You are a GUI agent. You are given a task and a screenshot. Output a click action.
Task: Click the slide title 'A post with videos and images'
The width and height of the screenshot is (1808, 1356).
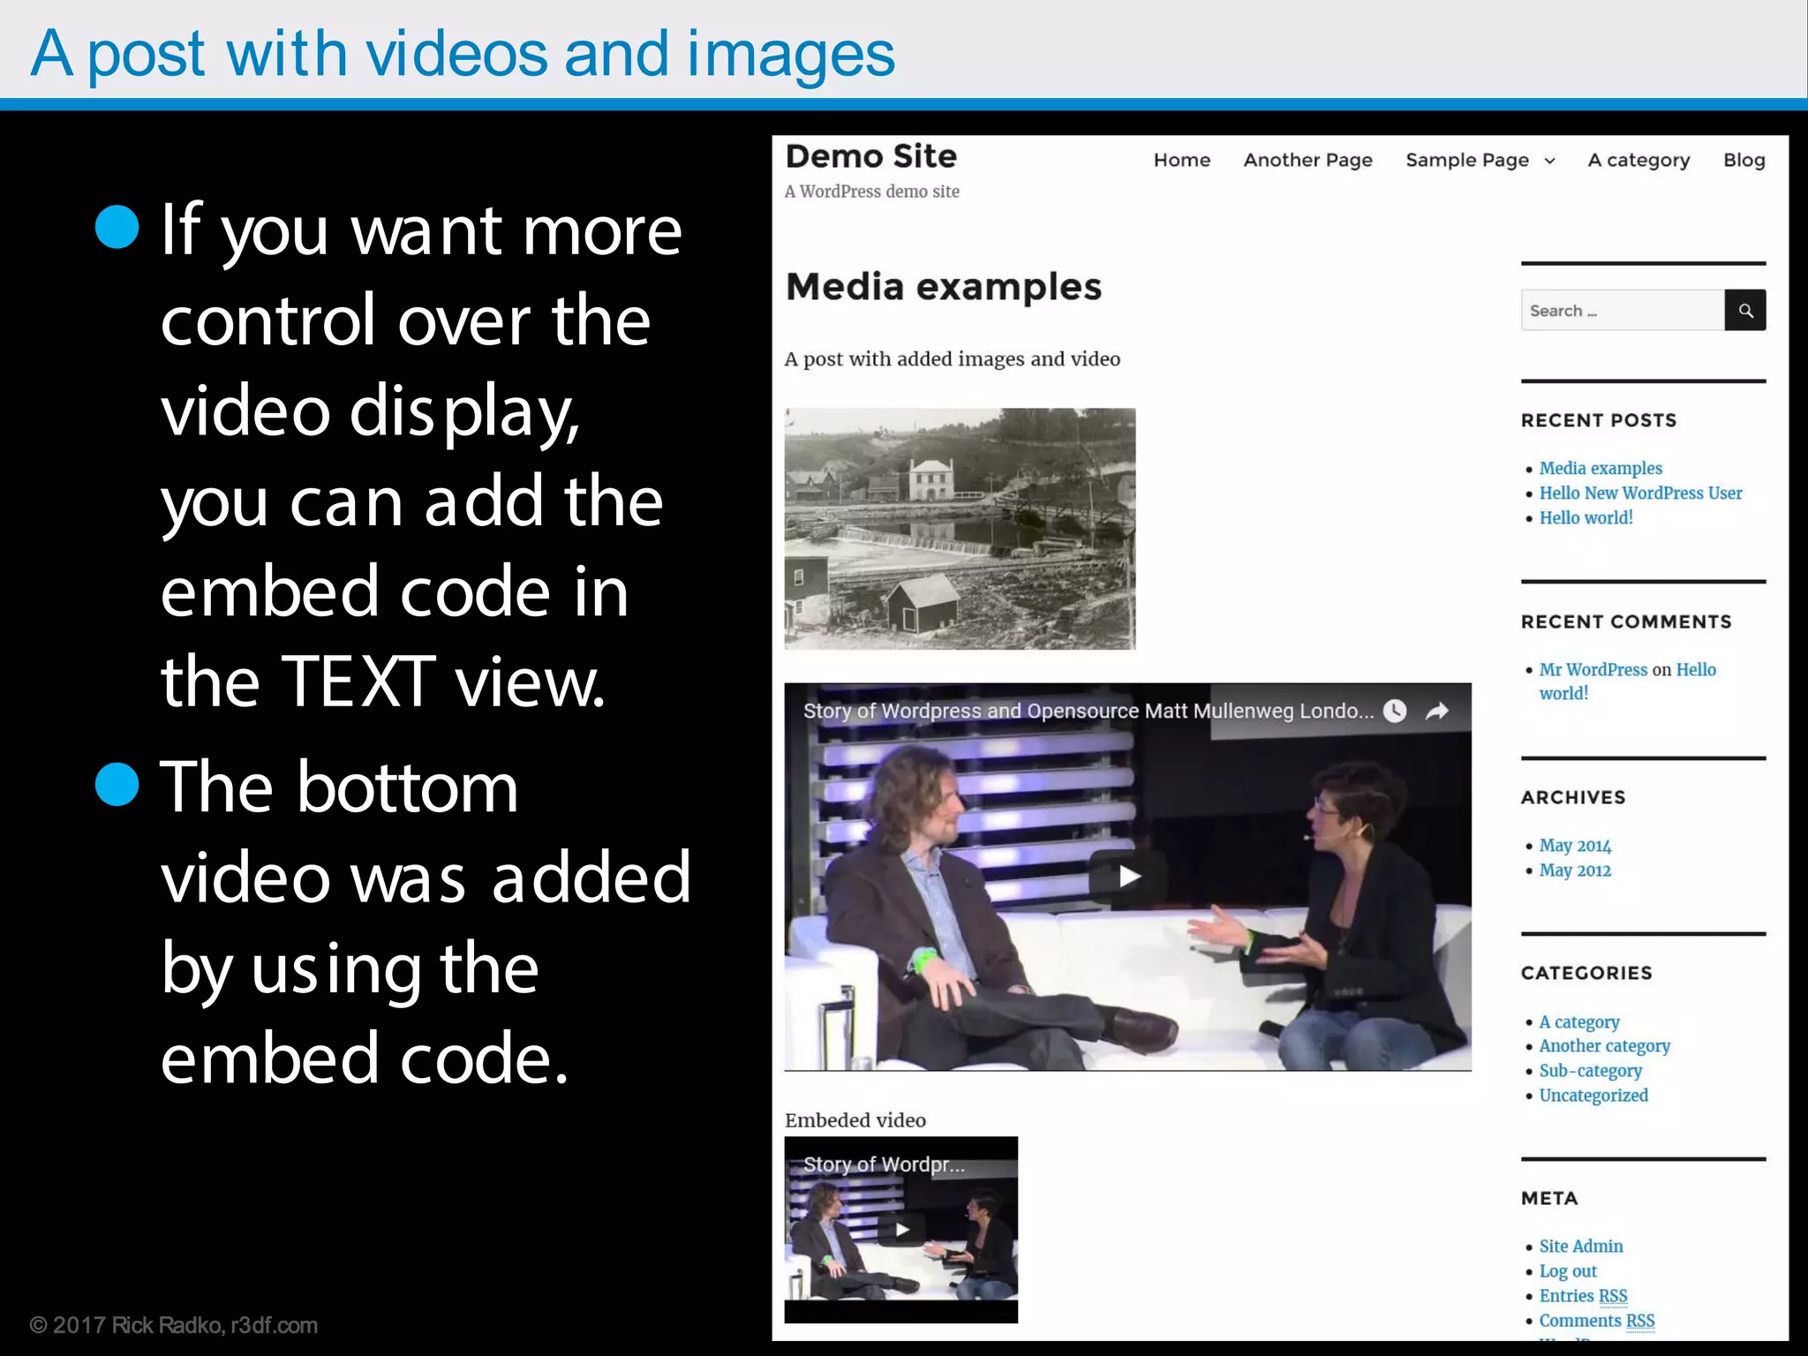coord(463,55)
